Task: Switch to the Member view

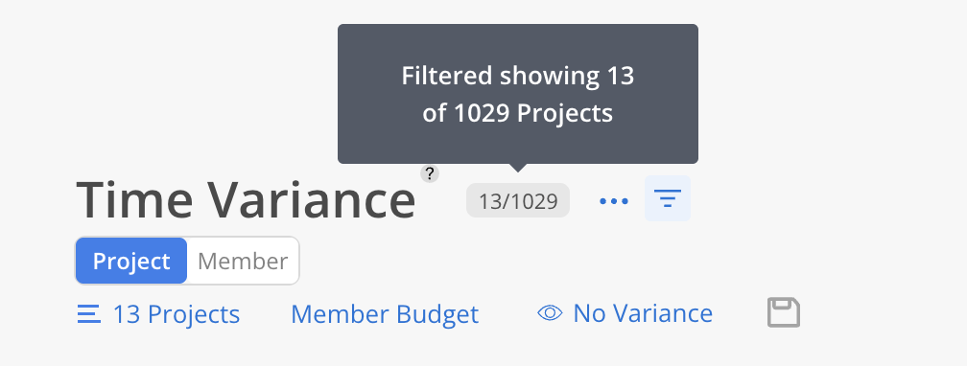Action: click(x=243, y=261)
